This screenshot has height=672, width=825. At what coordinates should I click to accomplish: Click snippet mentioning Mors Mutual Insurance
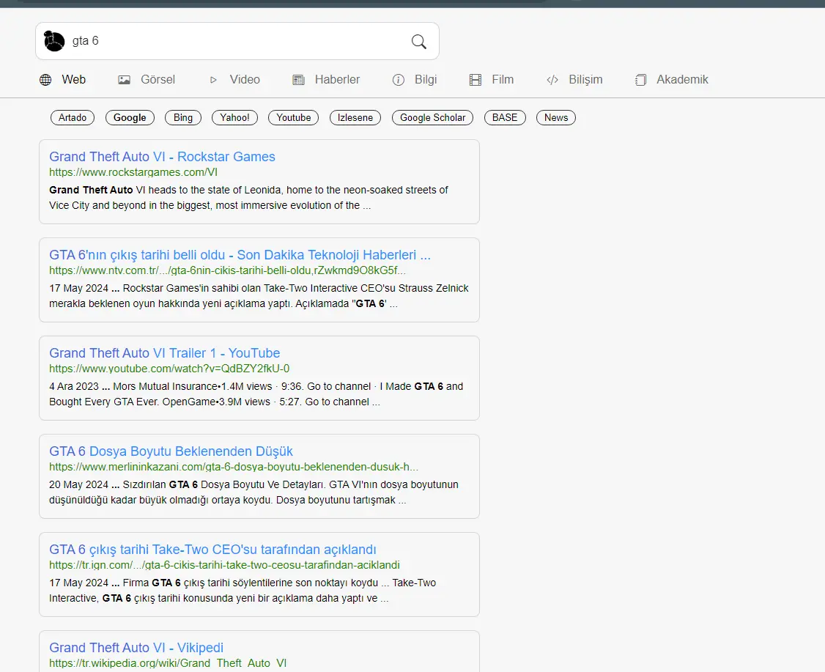coord(256,394)
